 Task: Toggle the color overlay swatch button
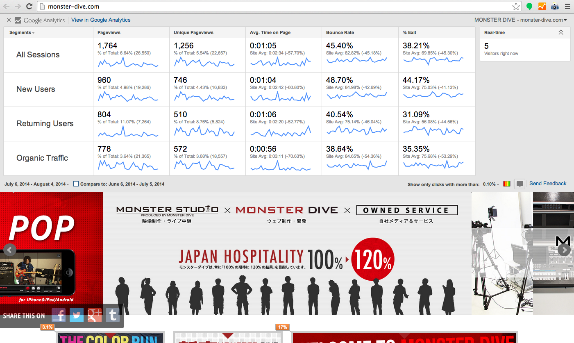pyautogui.click(x=507, y=184)
